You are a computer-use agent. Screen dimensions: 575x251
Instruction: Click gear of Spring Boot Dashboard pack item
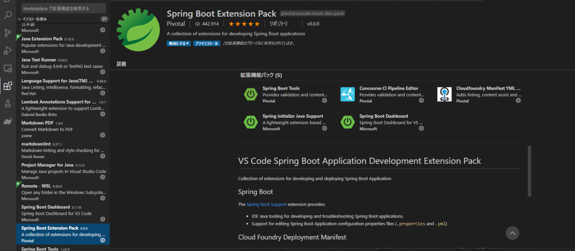421,129
